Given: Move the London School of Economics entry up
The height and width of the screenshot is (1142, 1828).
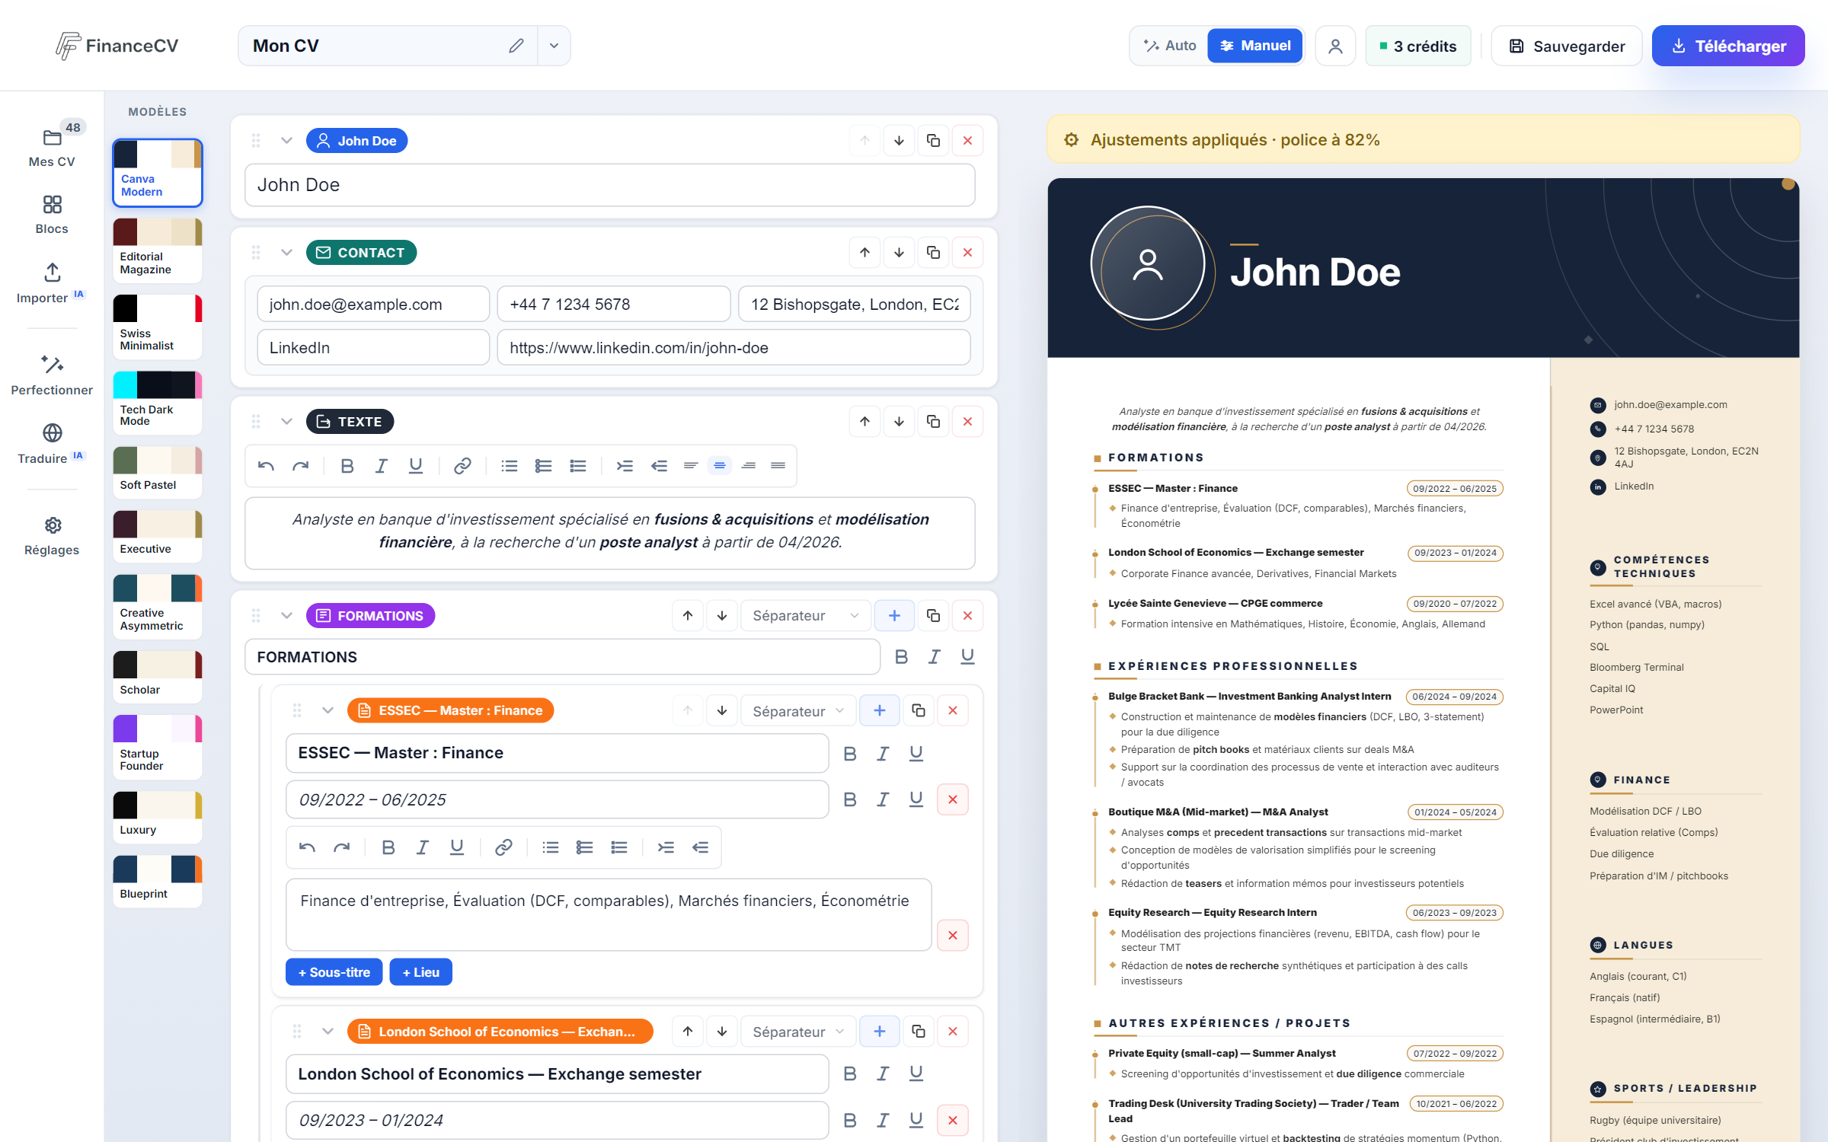Looking at the screenshot, I should point(687,1032).
